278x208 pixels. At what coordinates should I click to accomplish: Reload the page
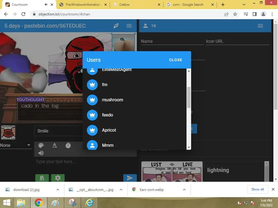23,14
